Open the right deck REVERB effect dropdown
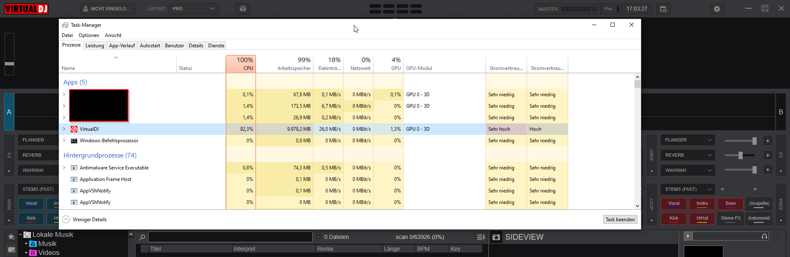The width and height of the screenshot is (790, 257). [688, 155]
